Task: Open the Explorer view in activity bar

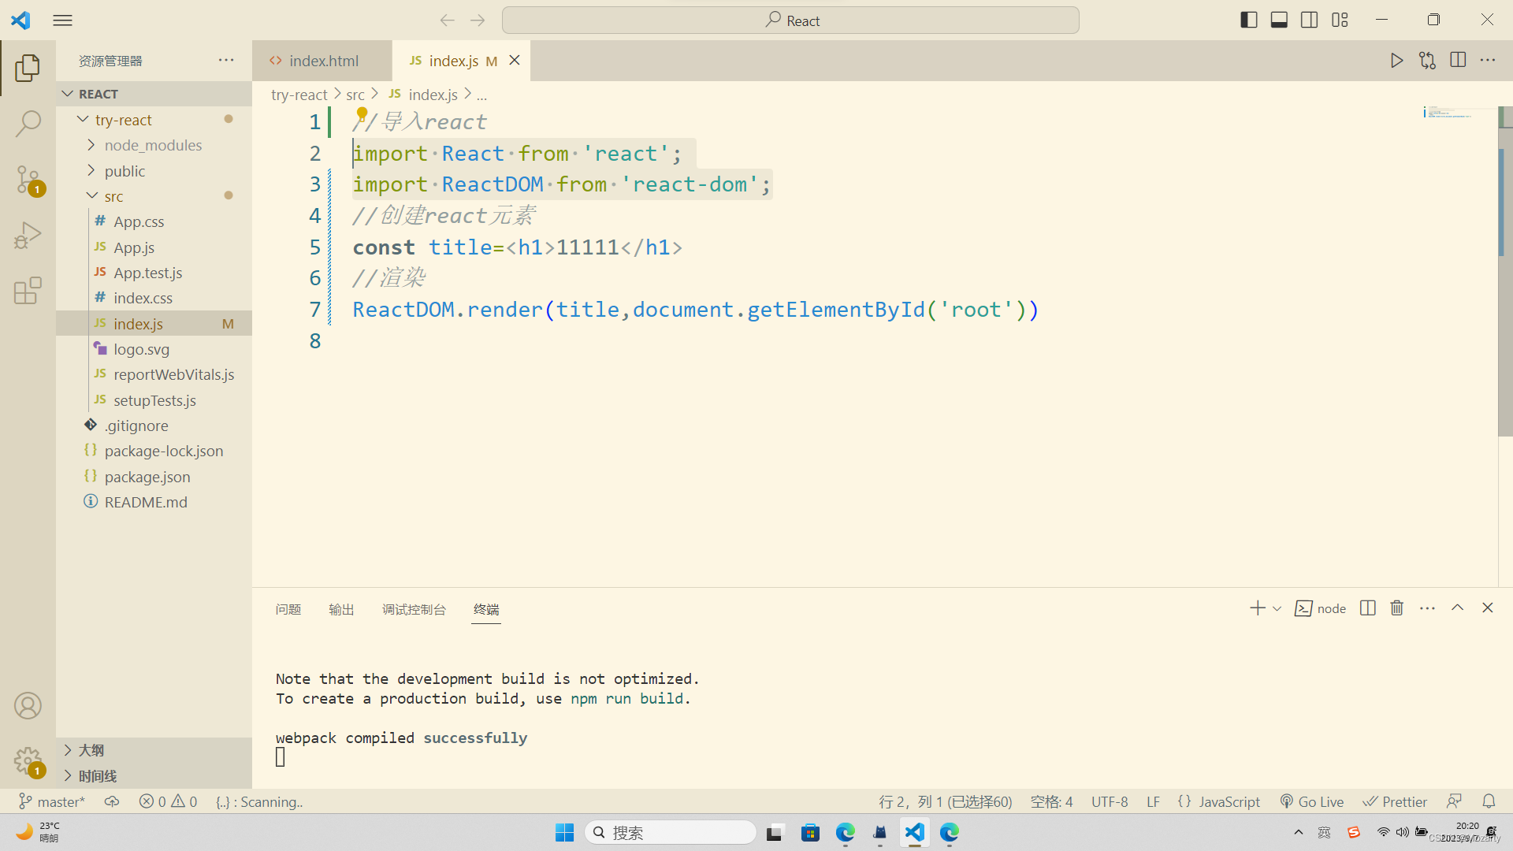Action: point(28,68)
